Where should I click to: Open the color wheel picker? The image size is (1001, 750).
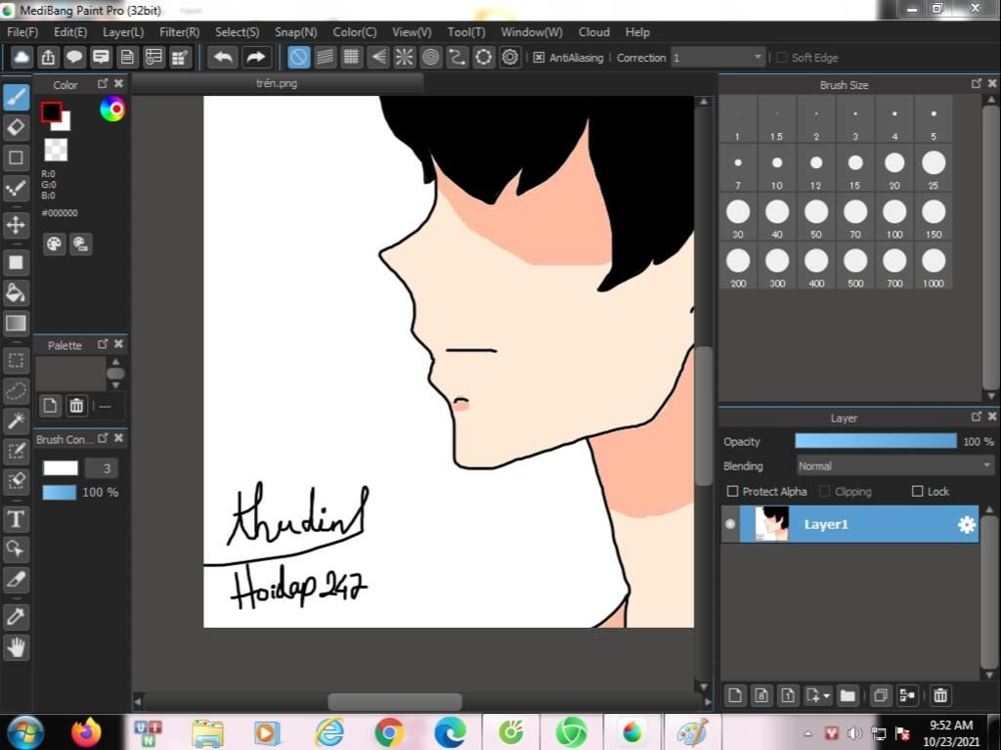[x=112, y=110]
